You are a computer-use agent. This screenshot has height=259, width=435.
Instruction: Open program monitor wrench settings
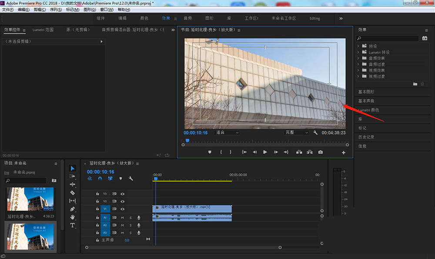point(315,133)
